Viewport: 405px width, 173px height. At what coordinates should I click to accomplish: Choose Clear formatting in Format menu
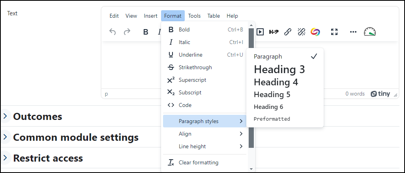(205, 163)
